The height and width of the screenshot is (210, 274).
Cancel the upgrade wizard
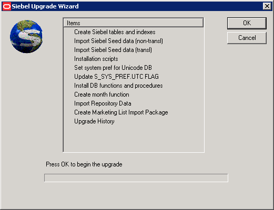click(x=247, y=38)
